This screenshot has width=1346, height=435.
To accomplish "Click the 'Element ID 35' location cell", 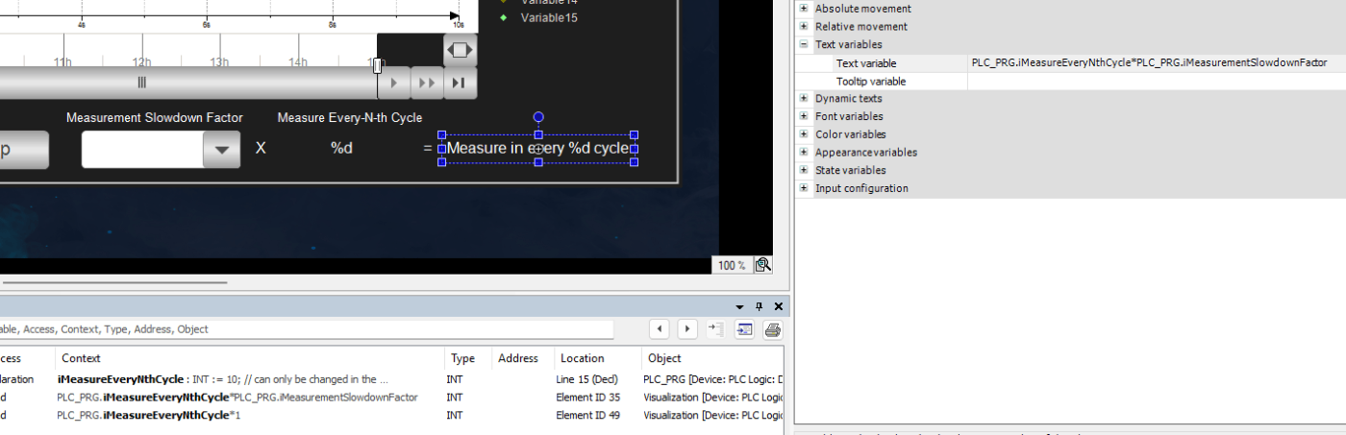I will tap(588, 398).
